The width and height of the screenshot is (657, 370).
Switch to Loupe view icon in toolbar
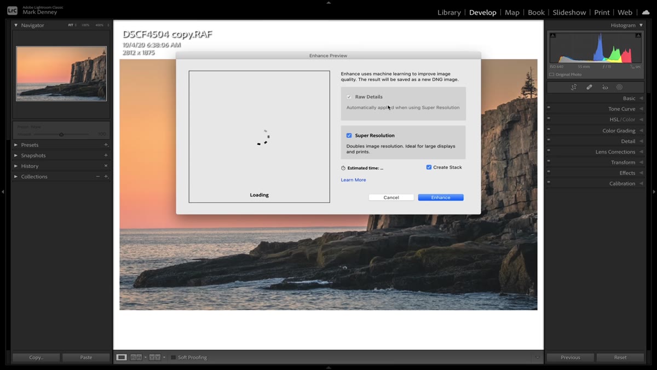point(122,357)
